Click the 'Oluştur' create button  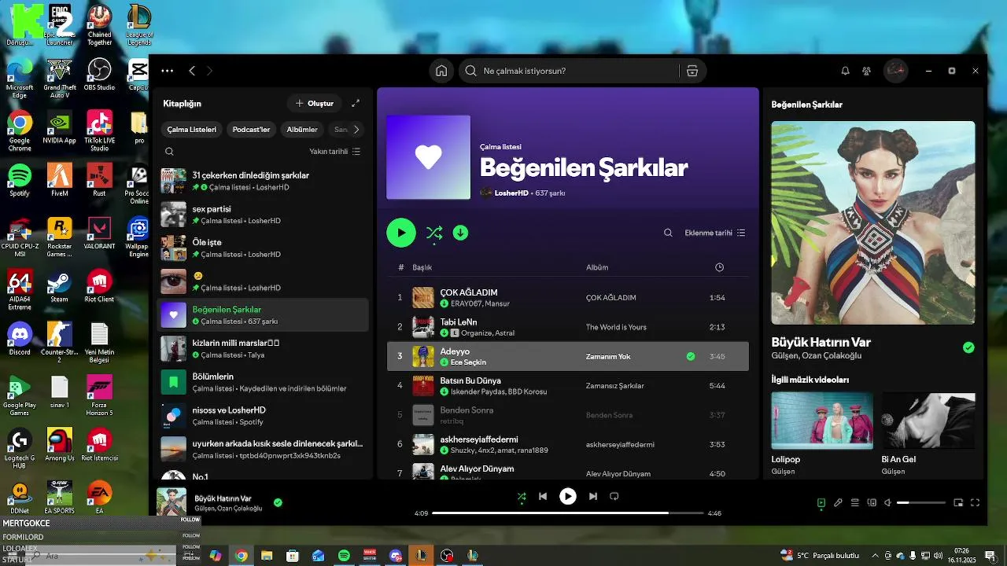click(315, 103)
